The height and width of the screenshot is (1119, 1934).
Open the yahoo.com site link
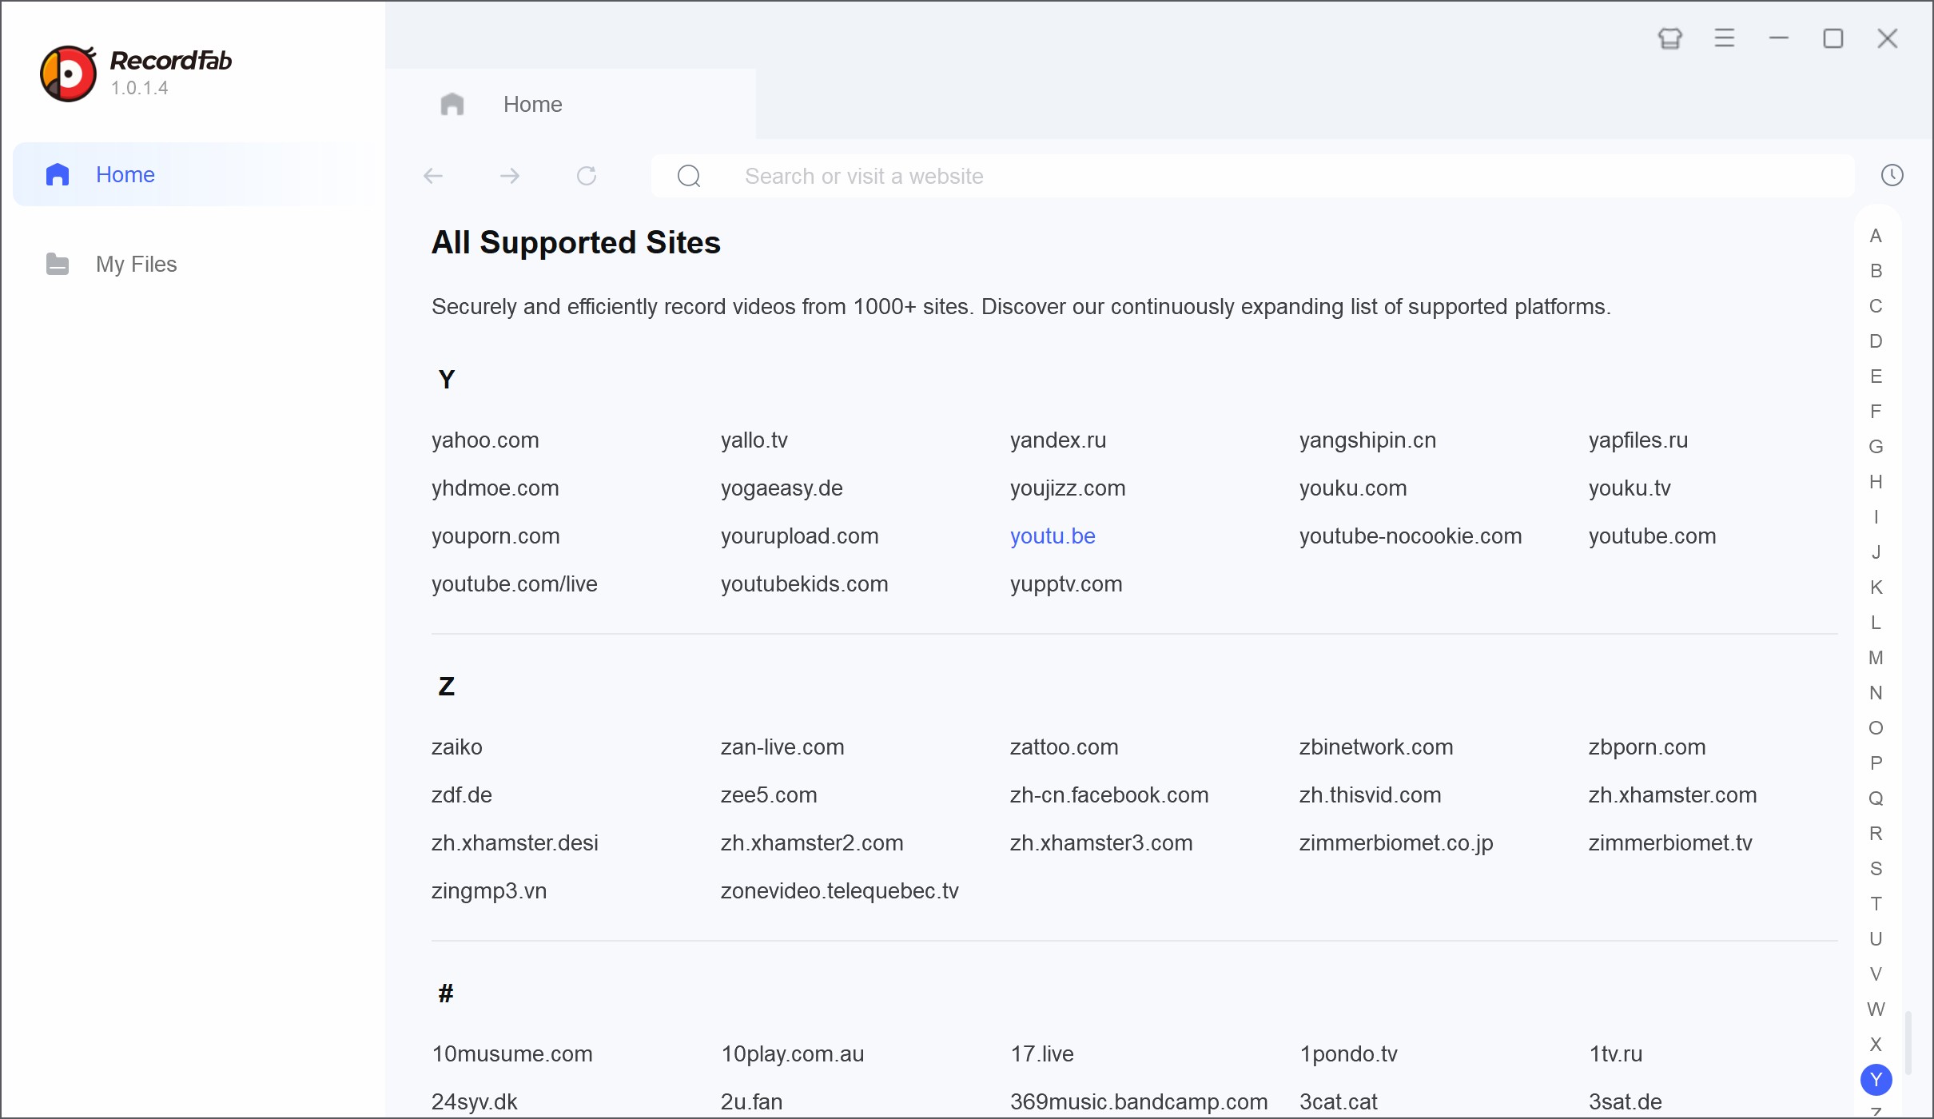coord(485,440)
